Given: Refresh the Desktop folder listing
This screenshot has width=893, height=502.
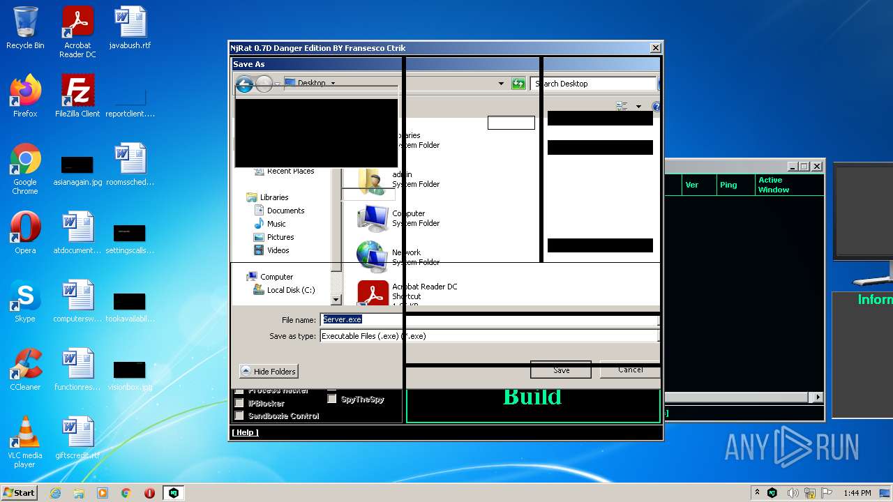Looking at the screenshot, I should click(x=518, y=84).
